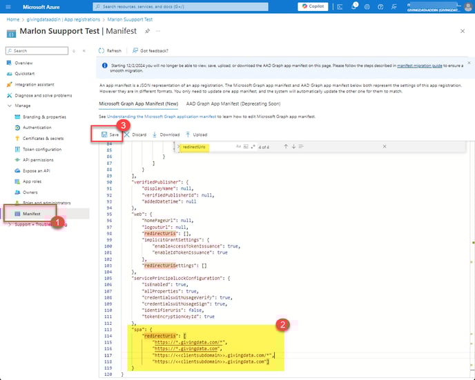Click the redirectUris find input
The width and height of the screenshot is (475, 380).
coord(207,147)
